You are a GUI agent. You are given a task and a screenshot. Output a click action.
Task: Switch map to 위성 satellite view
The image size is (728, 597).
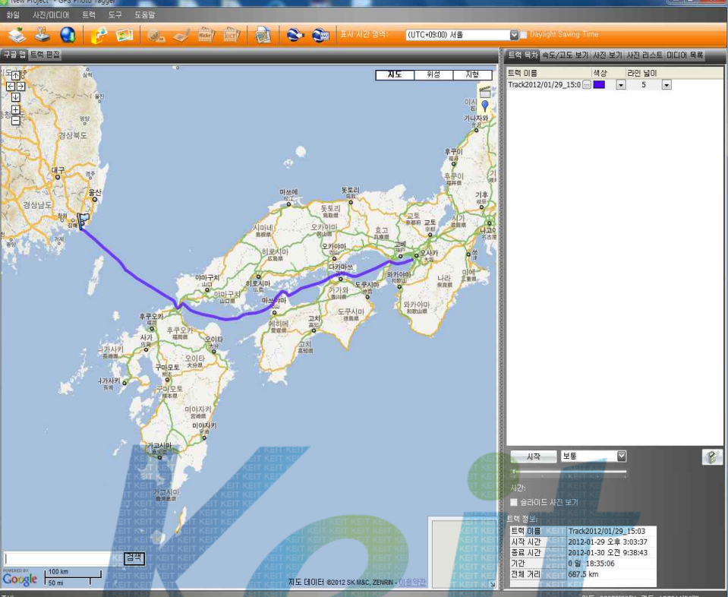pos(433,74)
